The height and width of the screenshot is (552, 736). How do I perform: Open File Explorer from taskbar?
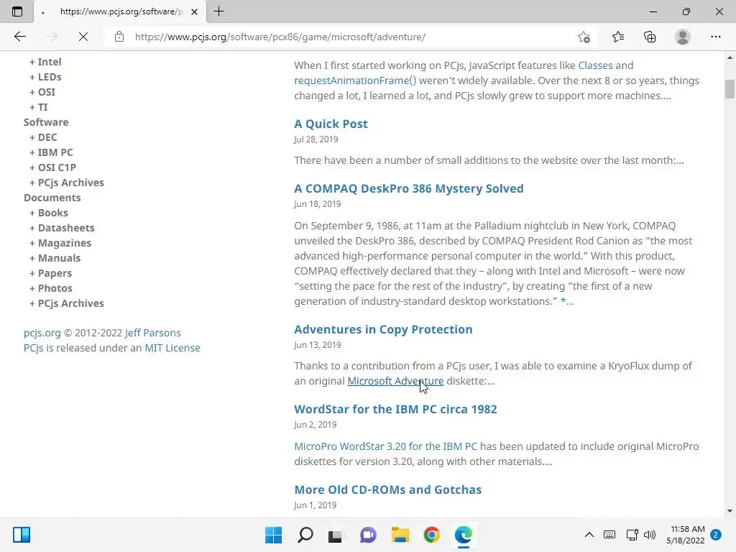click(x=400, y=535)
